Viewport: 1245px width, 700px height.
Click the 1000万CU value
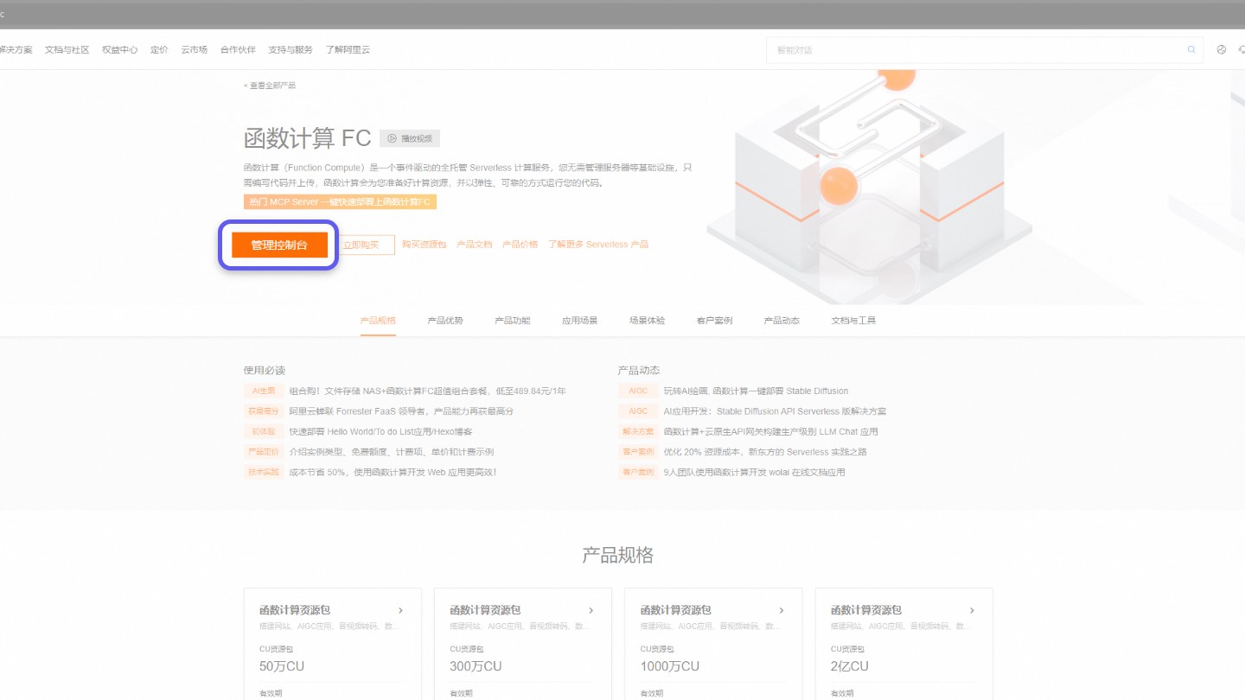coord(670,666)
